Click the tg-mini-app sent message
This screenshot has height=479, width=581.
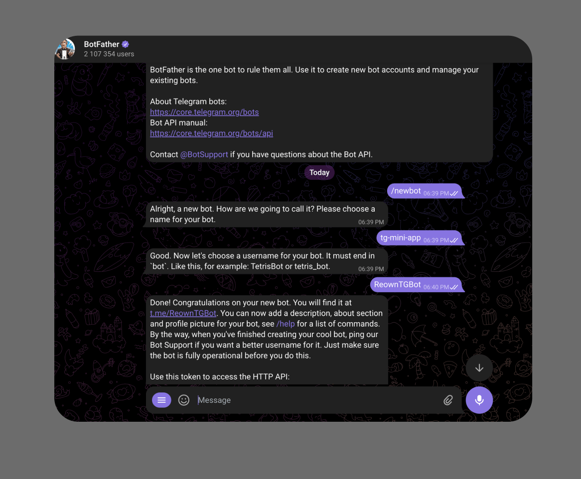coord(420,238)
